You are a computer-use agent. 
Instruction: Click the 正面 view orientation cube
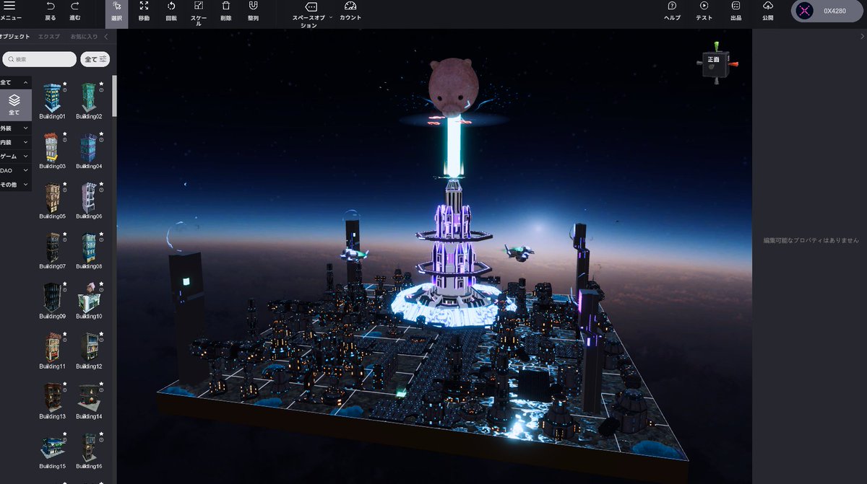click(x=714, y=65)
